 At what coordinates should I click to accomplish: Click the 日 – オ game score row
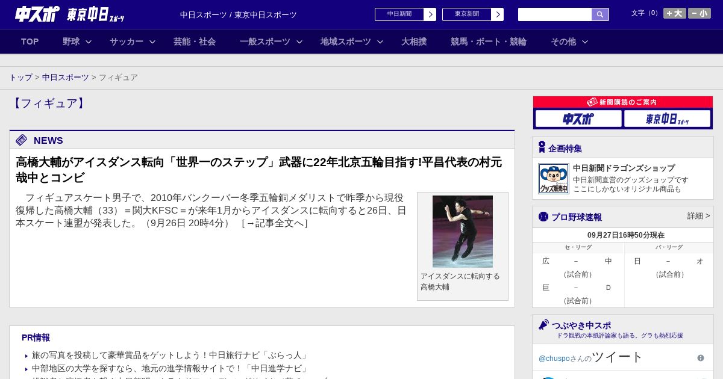[x=668, y=261]
